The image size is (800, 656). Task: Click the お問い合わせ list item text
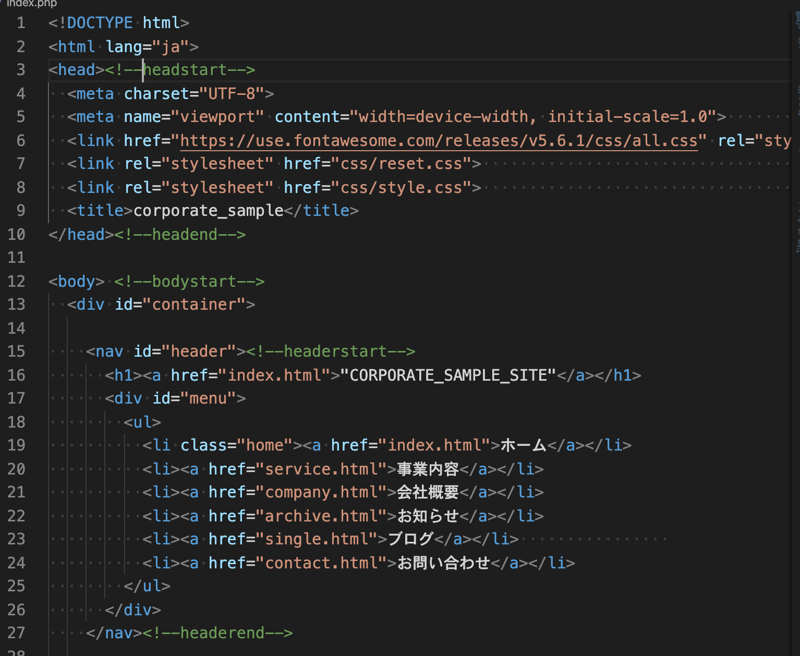tap(443, 563)
